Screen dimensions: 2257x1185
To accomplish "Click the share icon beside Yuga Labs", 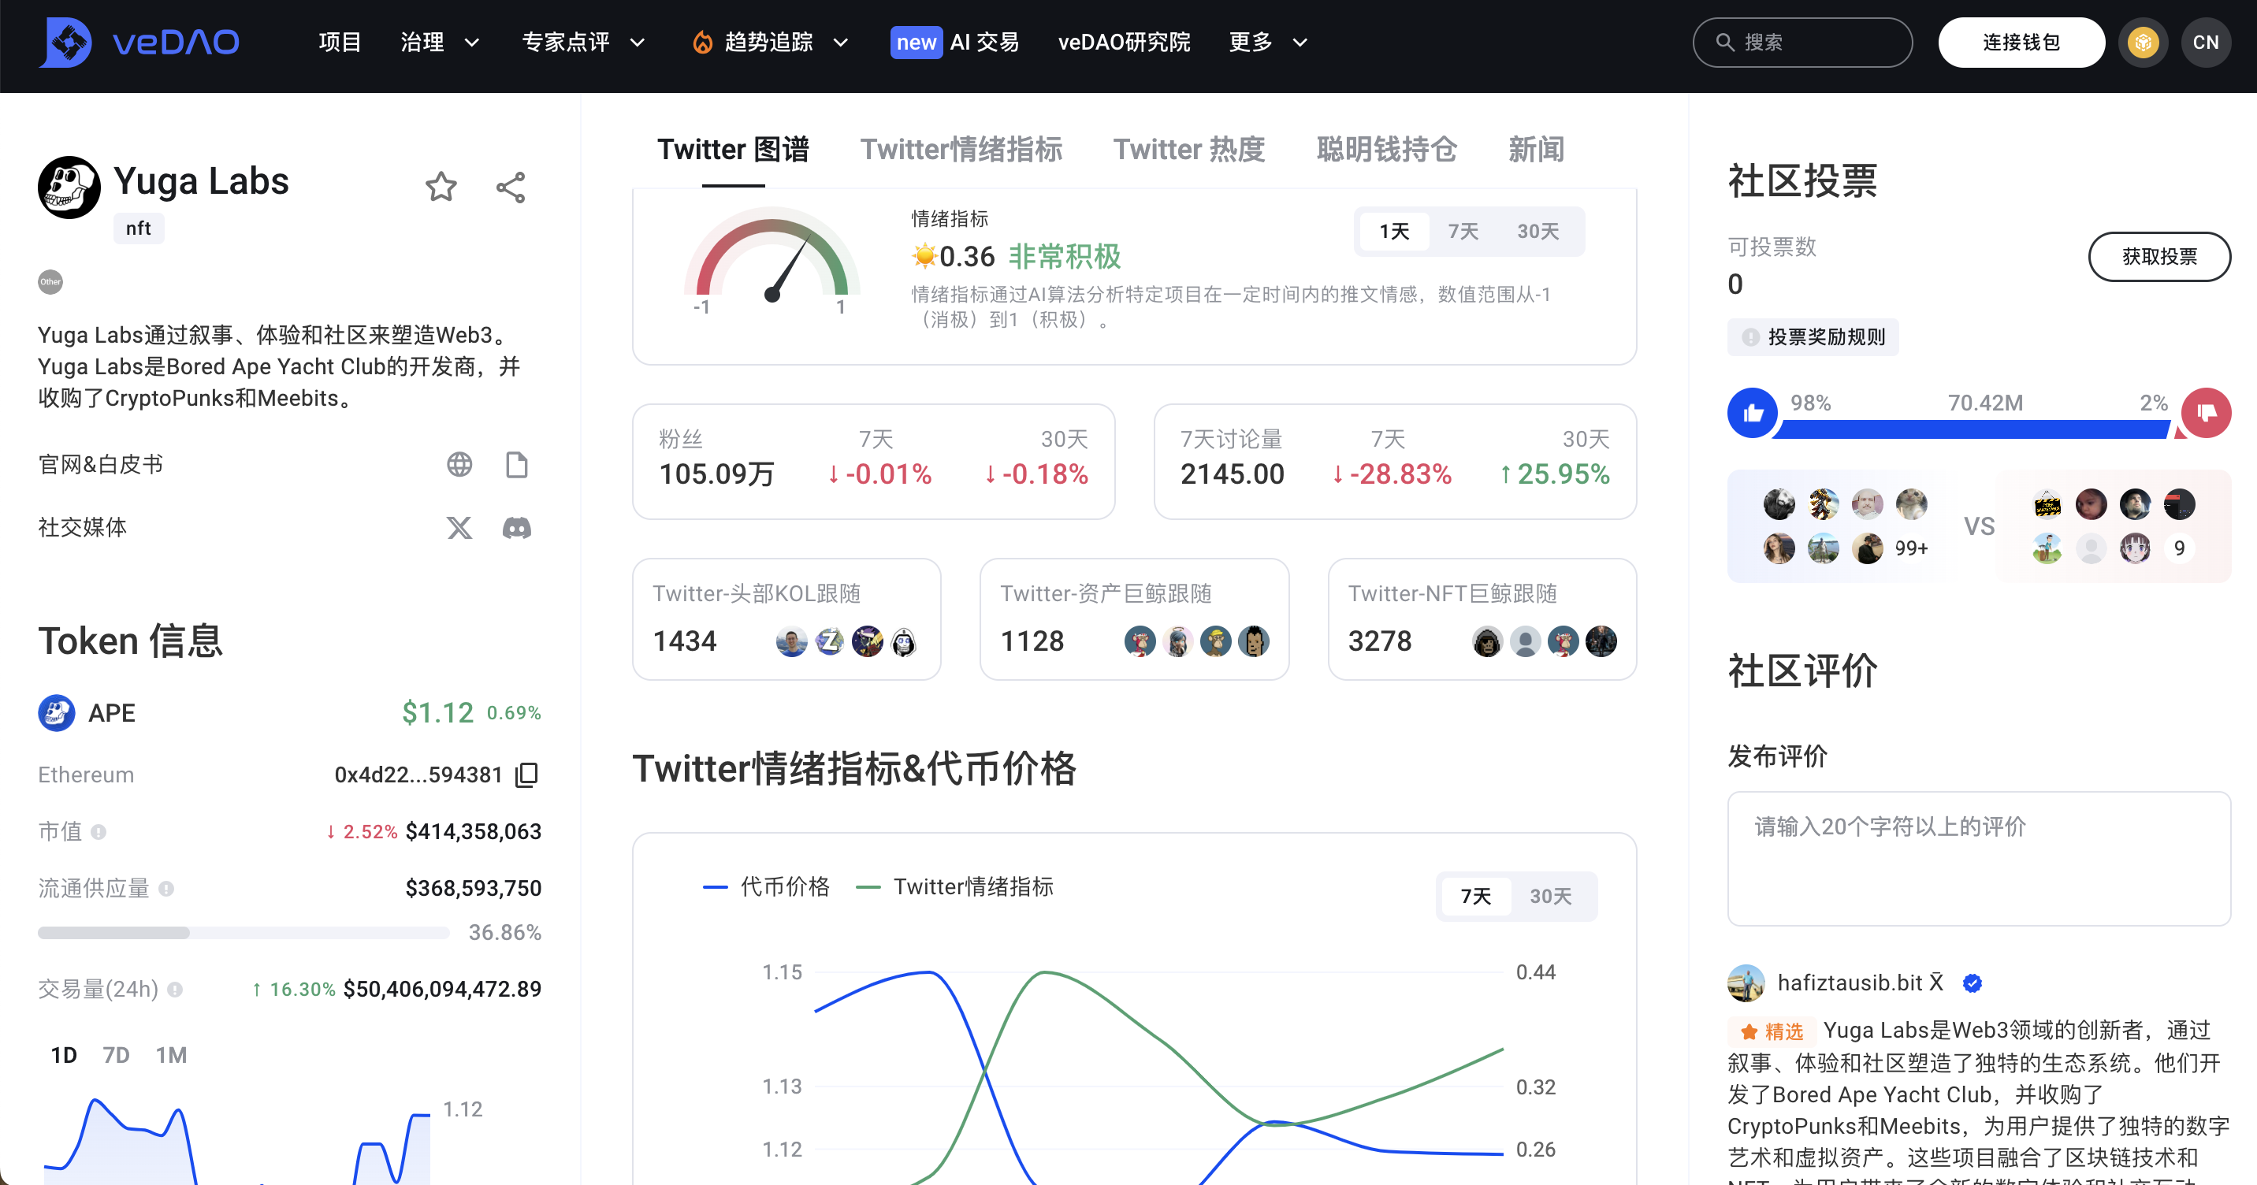I will tap(511, 187).
